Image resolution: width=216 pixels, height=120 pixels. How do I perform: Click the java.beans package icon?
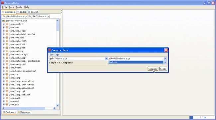7,68
